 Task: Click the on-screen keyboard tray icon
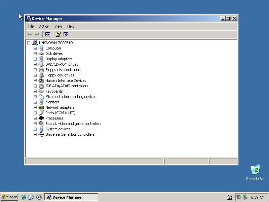point(230,197)
